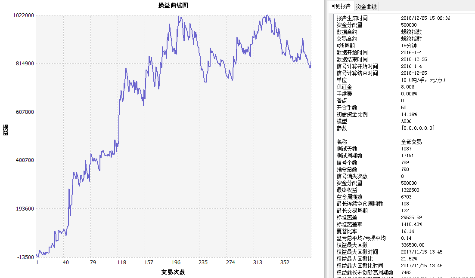
Task: Click the 196 tick label on X axis
Action: [x=176, y=263]
